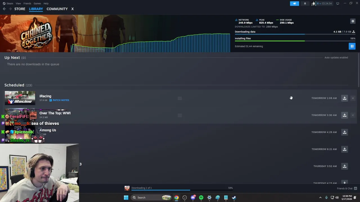
Task: Start the Thursday 3:52 AM download
Action: [x=345, y=166]
